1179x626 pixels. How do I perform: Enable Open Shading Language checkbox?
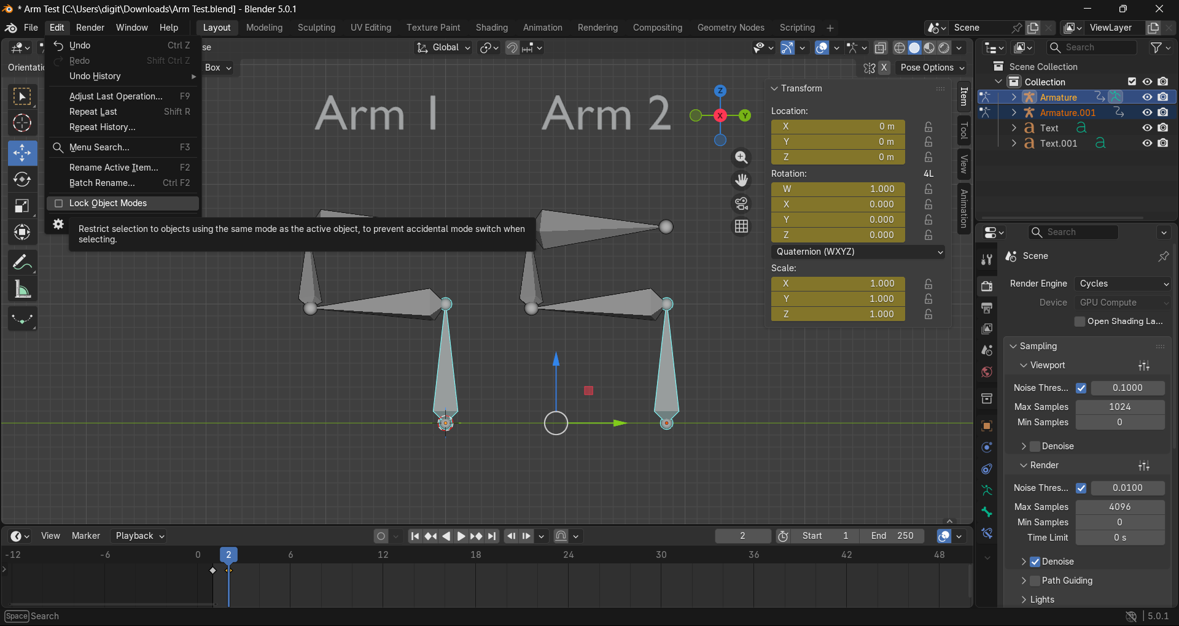pos(1080,322)
